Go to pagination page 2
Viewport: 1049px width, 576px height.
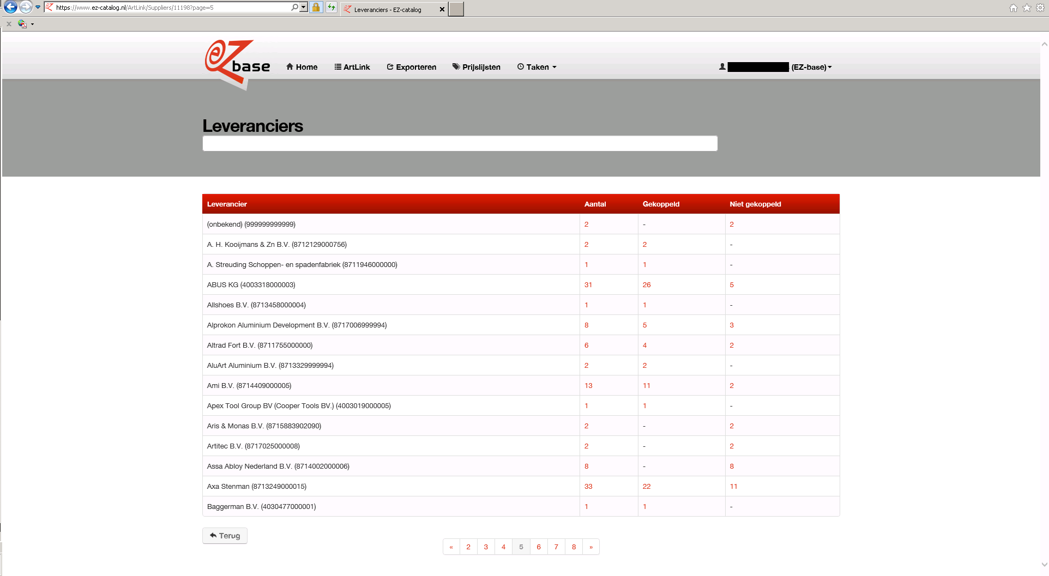[x=468, y=547]
